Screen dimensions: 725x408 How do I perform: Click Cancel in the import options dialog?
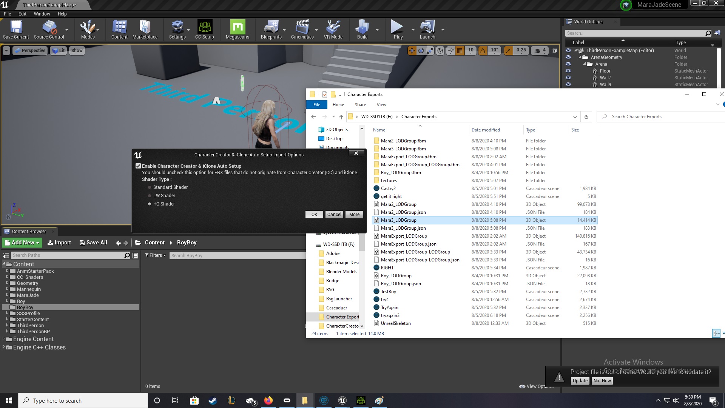pos(334,215)
